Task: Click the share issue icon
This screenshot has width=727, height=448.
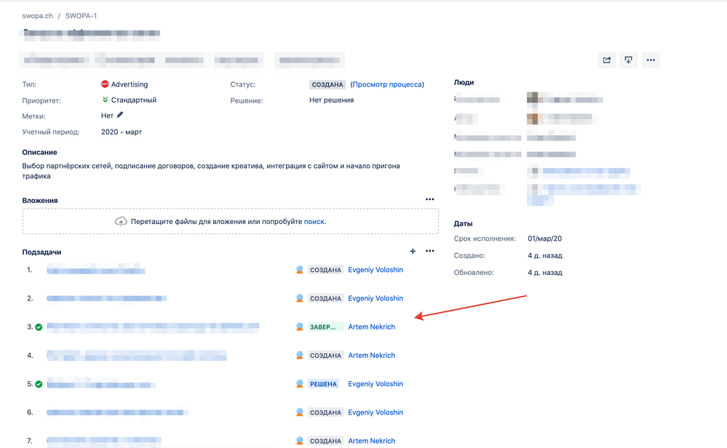Action: point(606,60)
